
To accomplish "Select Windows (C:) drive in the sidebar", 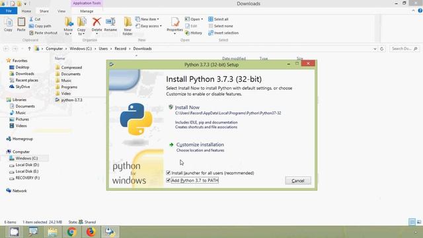I will [26, 159].
